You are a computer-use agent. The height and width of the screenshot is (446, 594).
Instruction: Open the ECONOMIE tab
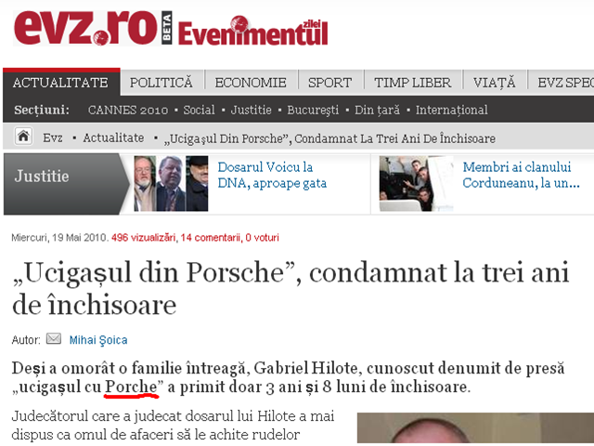tap(251, 83)
